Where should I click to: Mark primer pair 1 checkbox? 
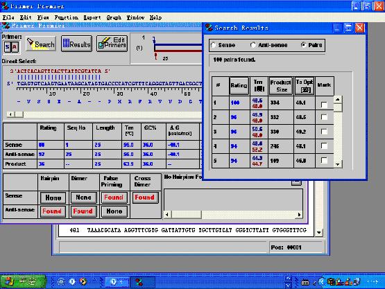(324, 105)
